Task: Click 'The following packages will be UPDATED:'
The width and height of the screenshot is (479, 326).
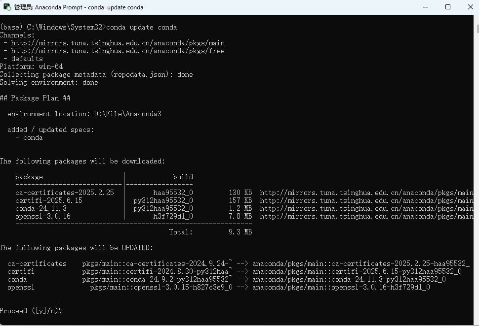Action: click(77, 248)
